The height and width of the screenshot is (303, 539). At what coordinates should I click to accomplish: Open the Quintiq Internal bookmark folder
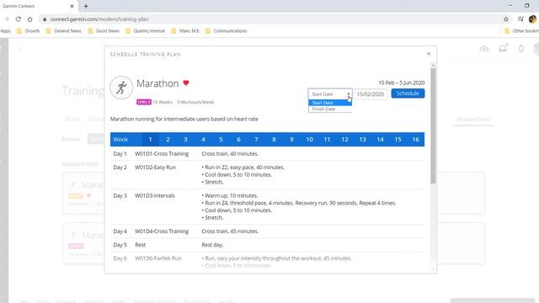pyautogui.click(x=145, y=31)
